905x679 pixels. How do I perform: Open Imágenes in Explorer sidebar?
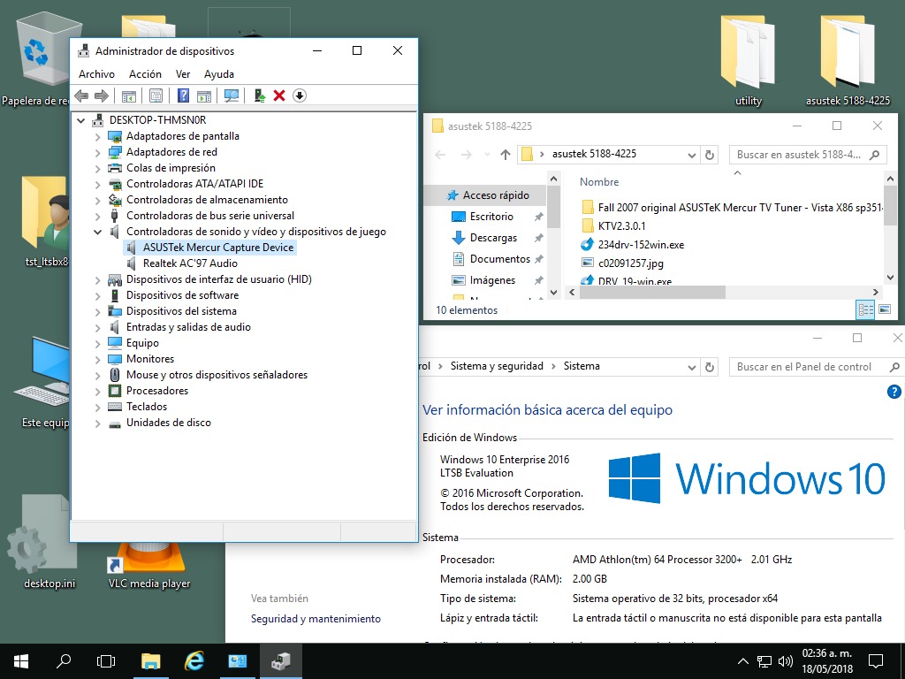pos(492,280)
